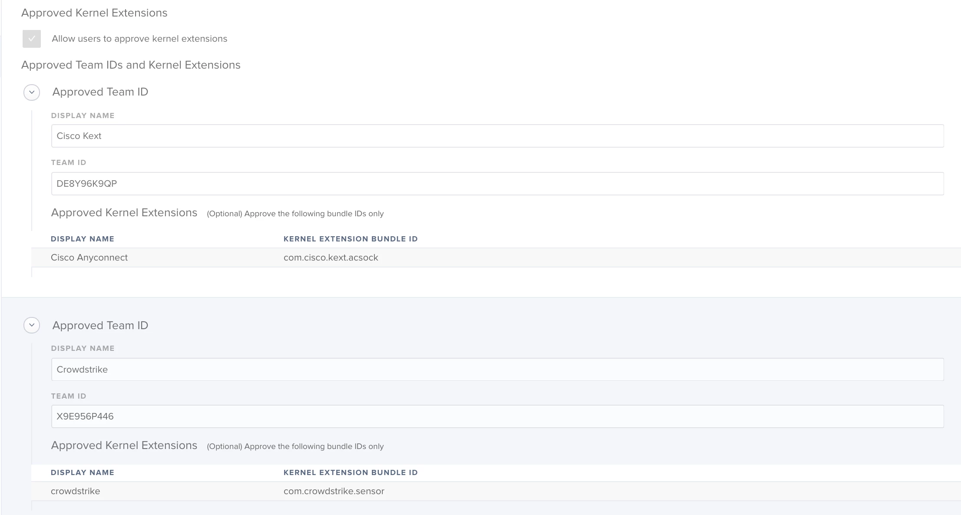Viewport: 961px width, 515px height.
Task: Collapse the Cisco Kext Approved Team ID section
Action: pos(32,92)
